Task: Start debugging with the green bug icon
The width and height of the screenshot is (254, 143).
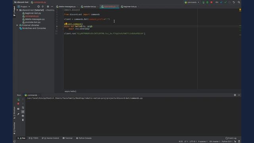Action: (x=207, y=2)
